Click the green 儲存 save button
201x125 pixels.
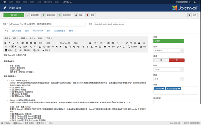[14, 15]
